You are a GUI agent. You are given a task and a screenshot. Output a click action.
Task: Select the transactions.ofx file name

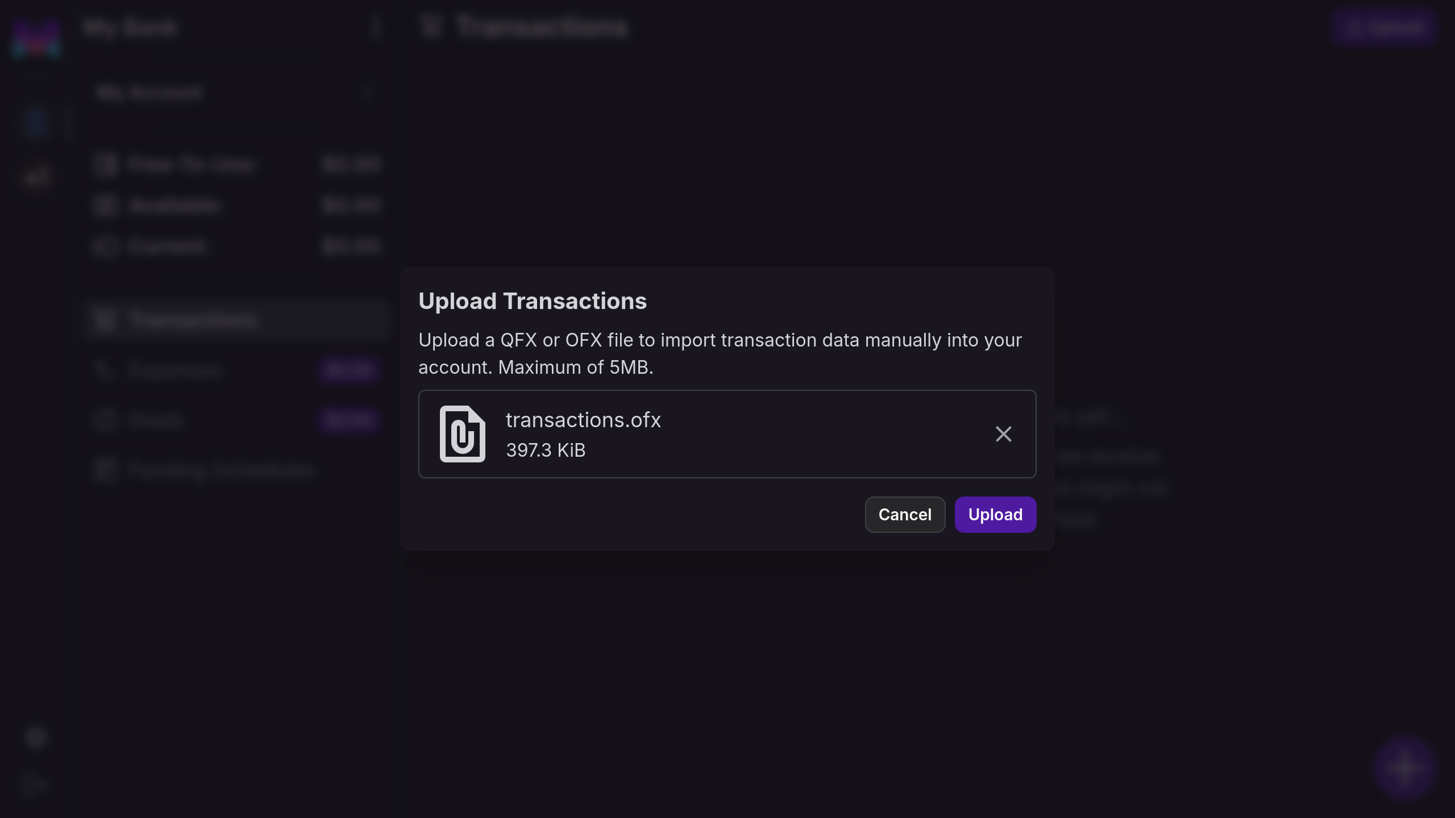pos(583,420)
